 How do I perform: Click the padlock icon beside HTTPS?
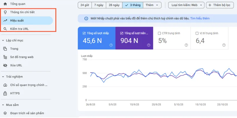pyautogui.click(x=5, y=93)
